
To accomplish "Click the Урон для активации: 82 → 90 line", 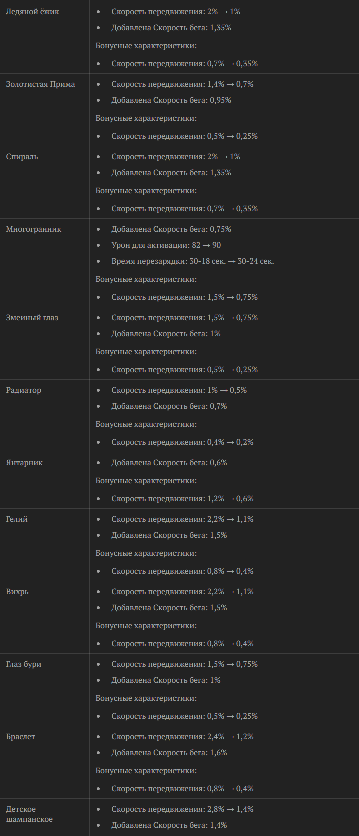I will (166, 245).
